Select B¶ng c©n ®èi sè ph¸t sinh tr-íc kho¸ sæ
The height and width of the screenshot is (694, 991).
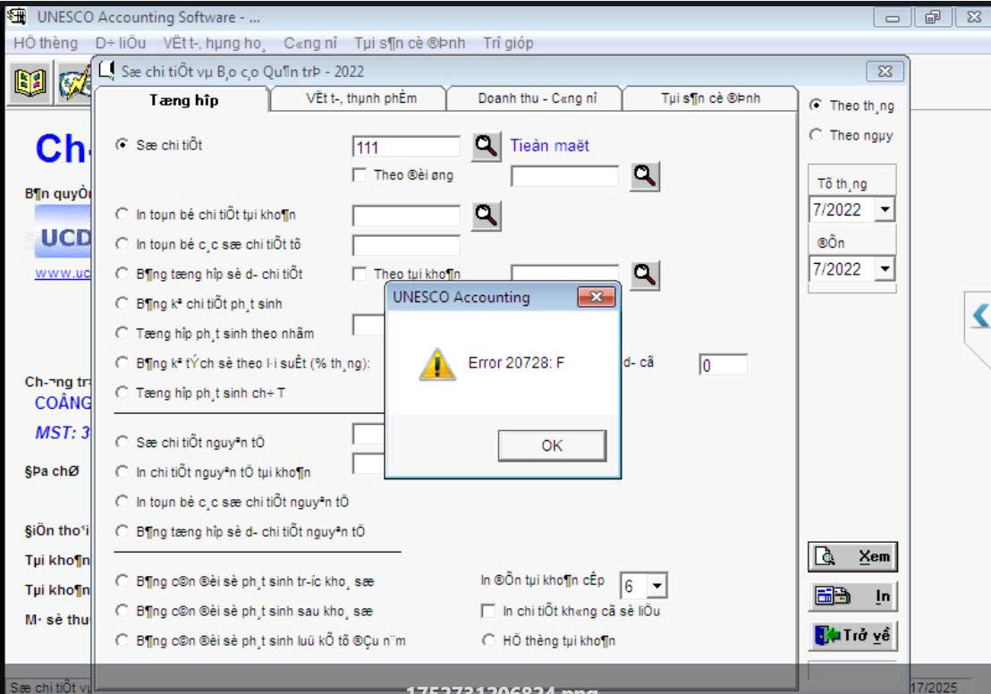pos(122,580)
